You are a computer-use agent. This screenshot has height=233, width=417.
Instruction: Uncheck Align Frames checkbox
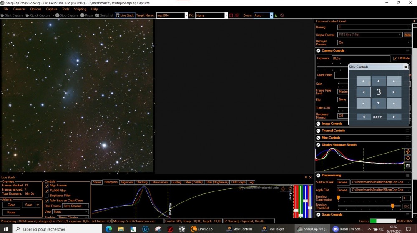47,186
